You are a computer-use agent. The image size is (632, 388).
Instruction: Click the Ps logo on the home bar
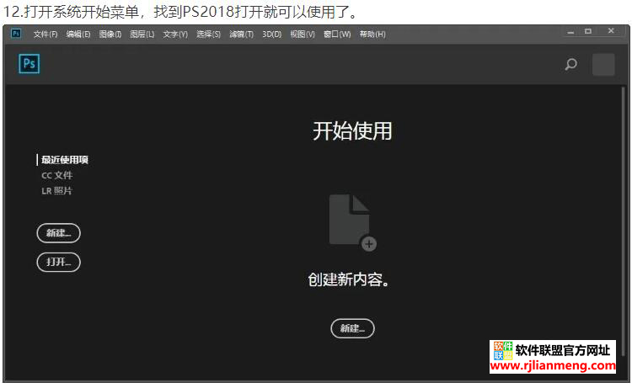point(29,64)
